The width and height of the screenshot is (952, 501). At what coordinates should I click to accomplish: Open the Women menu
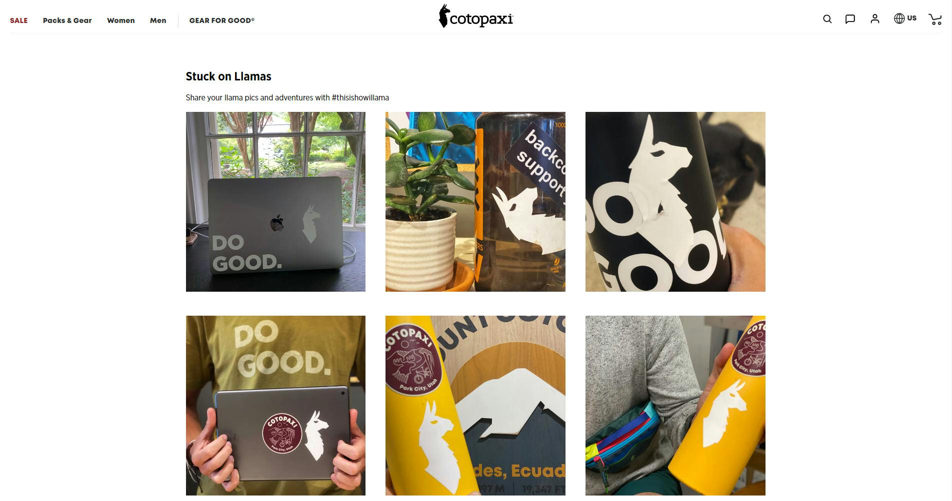coord(121,20)
